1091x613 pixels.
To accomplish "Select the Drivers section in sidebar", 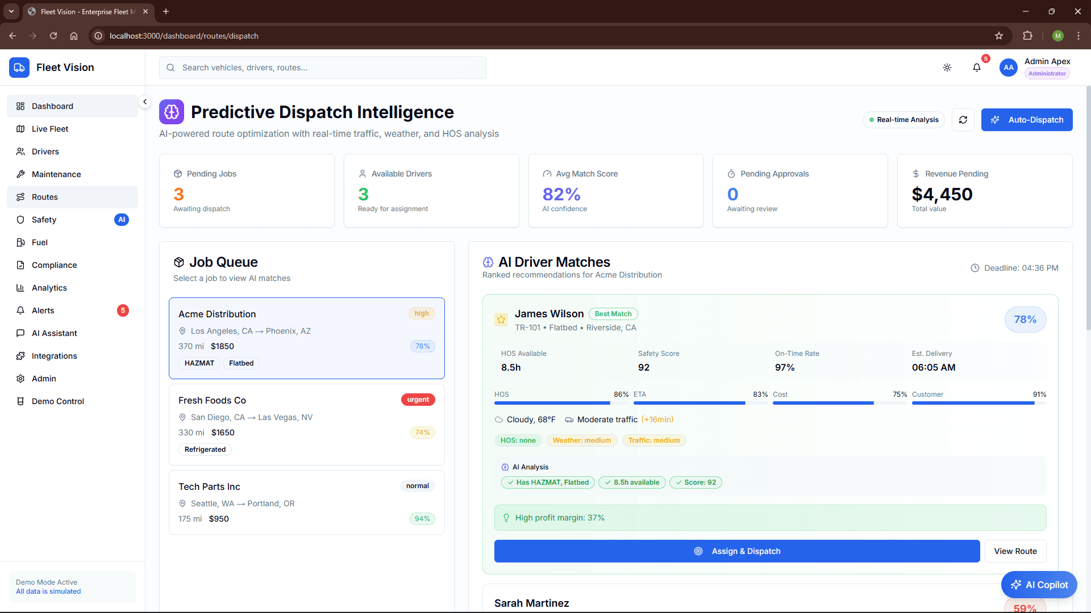I will [x=45, y=152].
